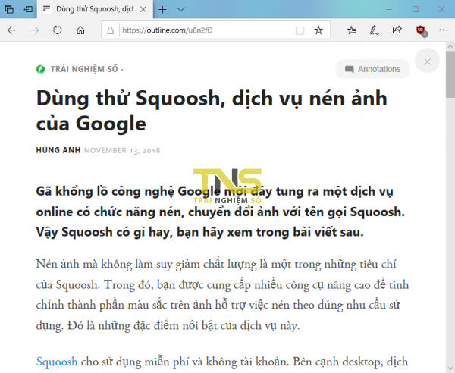
Task: Maximize the Edge window
Action: click(416, 9)
